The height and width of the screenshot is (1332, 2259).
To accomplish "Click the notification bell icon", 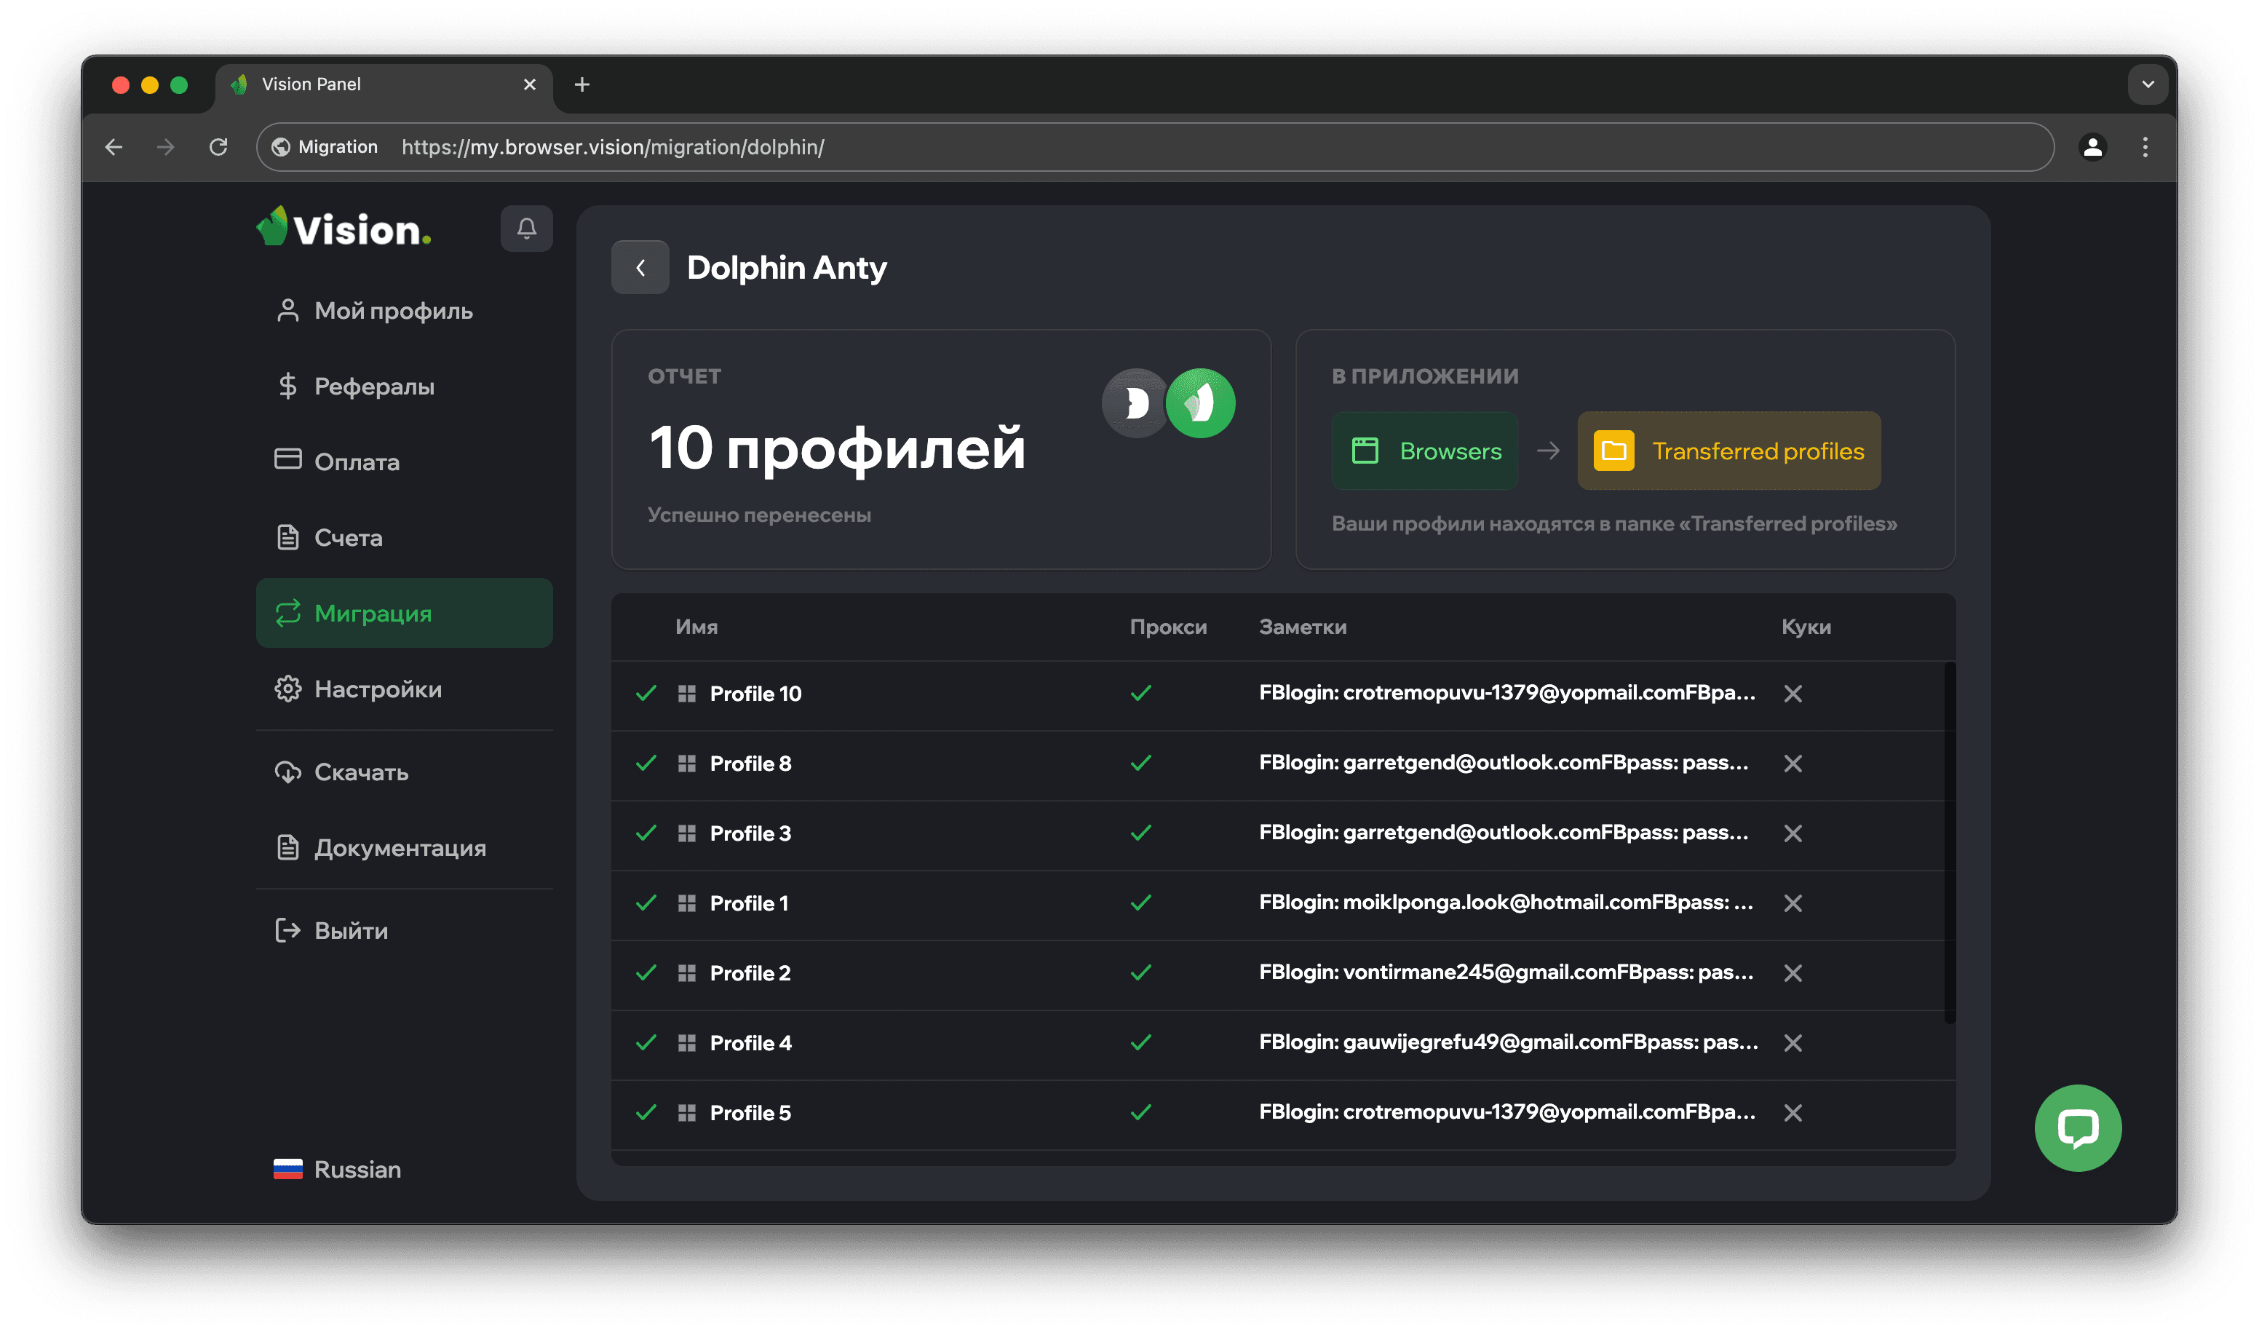I will (x=526, y=229).
